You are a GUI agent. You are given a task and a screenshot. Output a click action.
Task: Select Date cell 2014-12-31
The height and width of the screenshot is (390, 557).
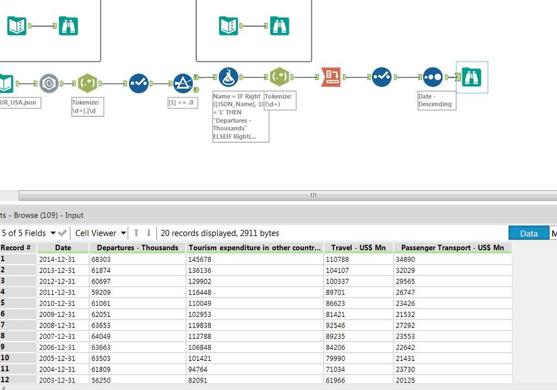pos(63,260)
